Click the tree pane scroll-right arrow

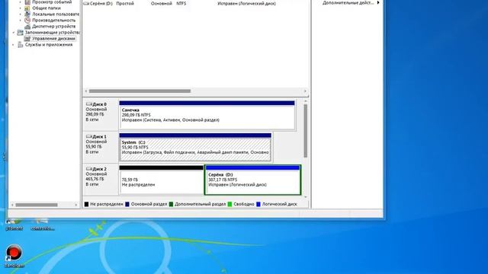pyautogui.click(x=76, y=205)
